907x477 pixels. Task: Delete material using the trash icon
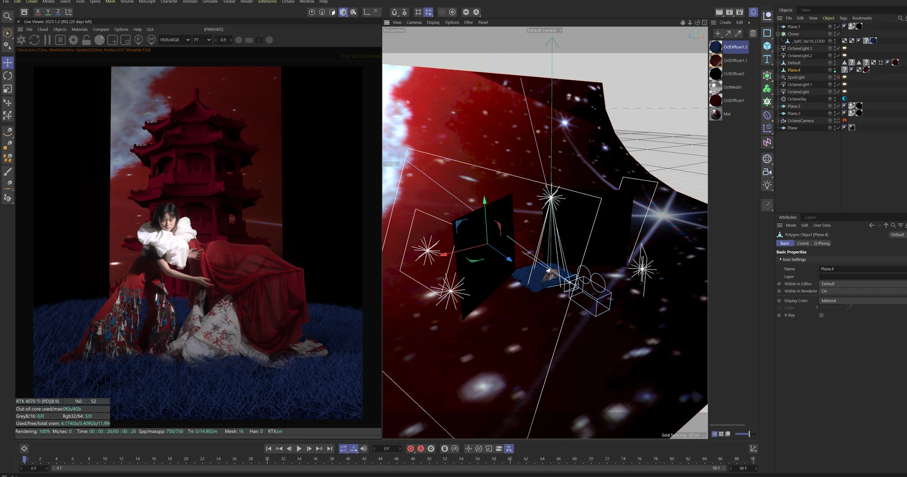pyautogui.click(x=753, y=33)
